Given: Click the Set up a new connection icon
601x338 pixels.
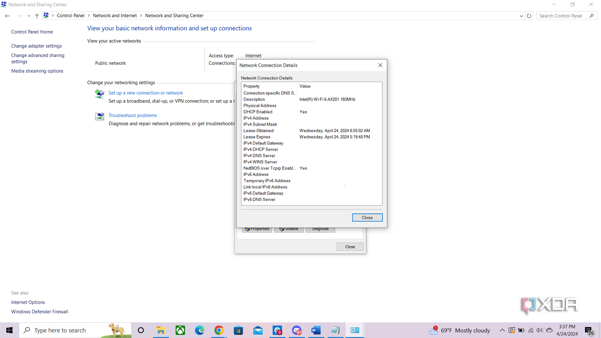Looking at the screenshot, I should 99,94.
